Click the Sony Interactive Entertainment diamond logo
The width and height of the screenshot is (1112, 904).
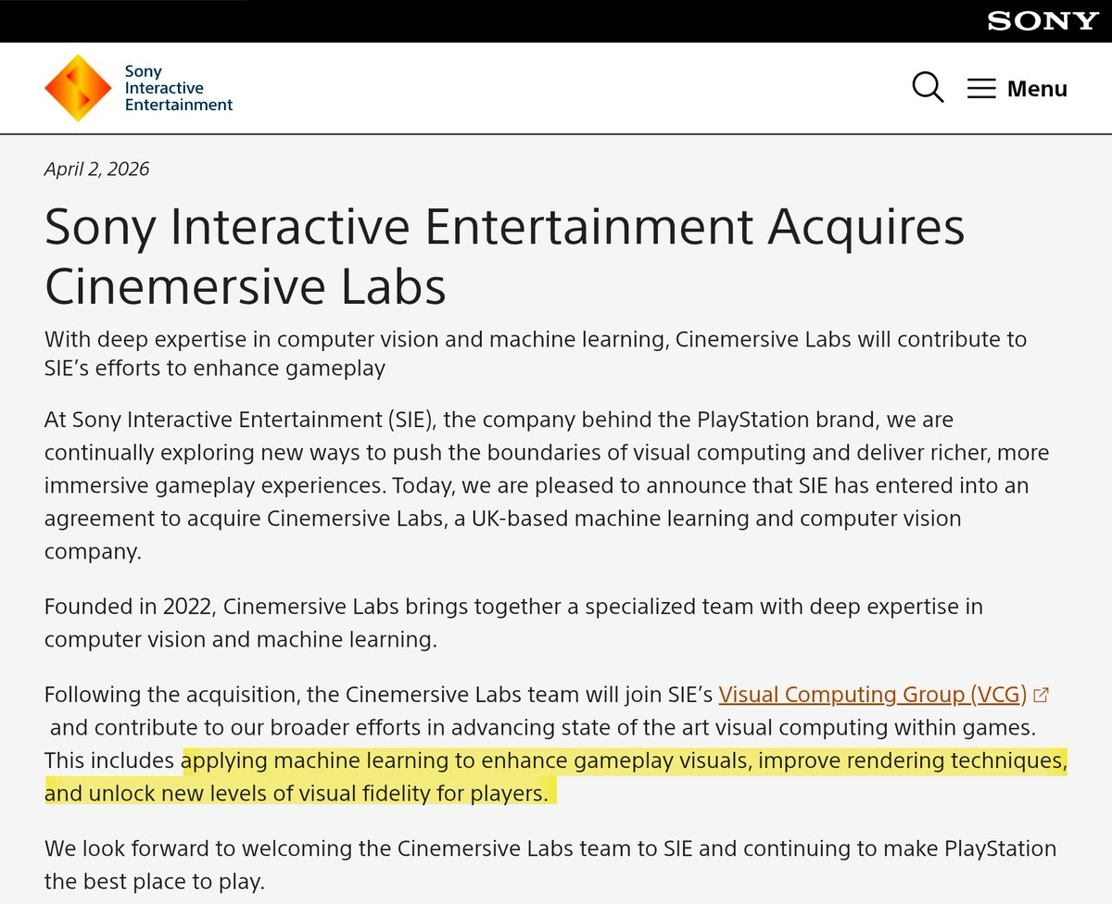(78, 88)
